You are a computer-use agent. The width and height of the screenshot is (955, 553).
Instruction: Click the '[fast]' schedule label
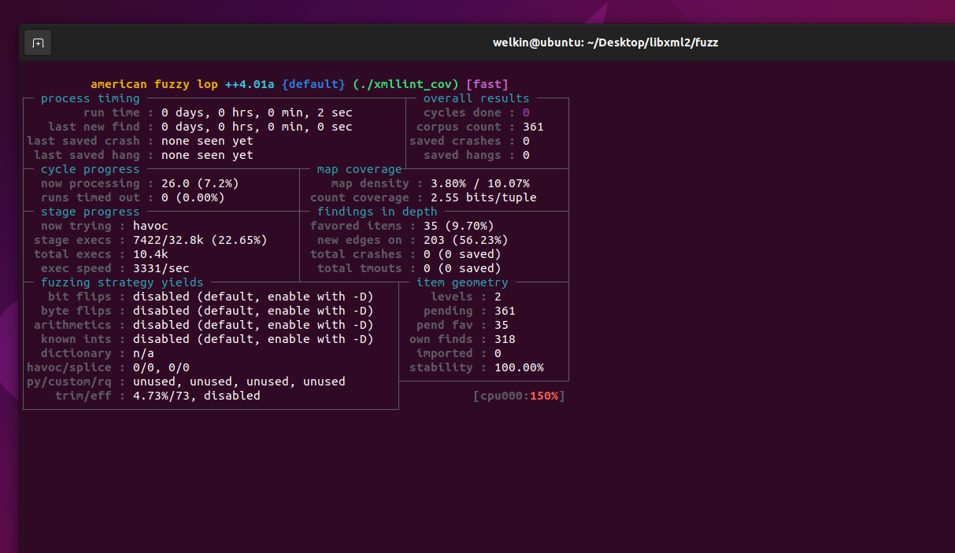[487, 84]
